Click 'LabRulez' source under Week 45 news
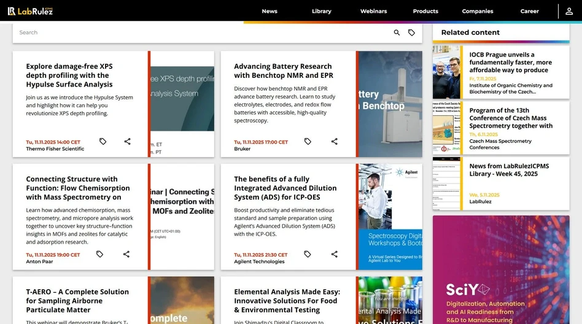 [480, 201]
